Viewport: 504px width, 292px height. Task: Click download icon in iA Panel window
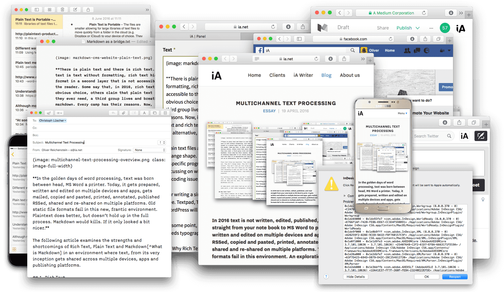tap(288, 27)
